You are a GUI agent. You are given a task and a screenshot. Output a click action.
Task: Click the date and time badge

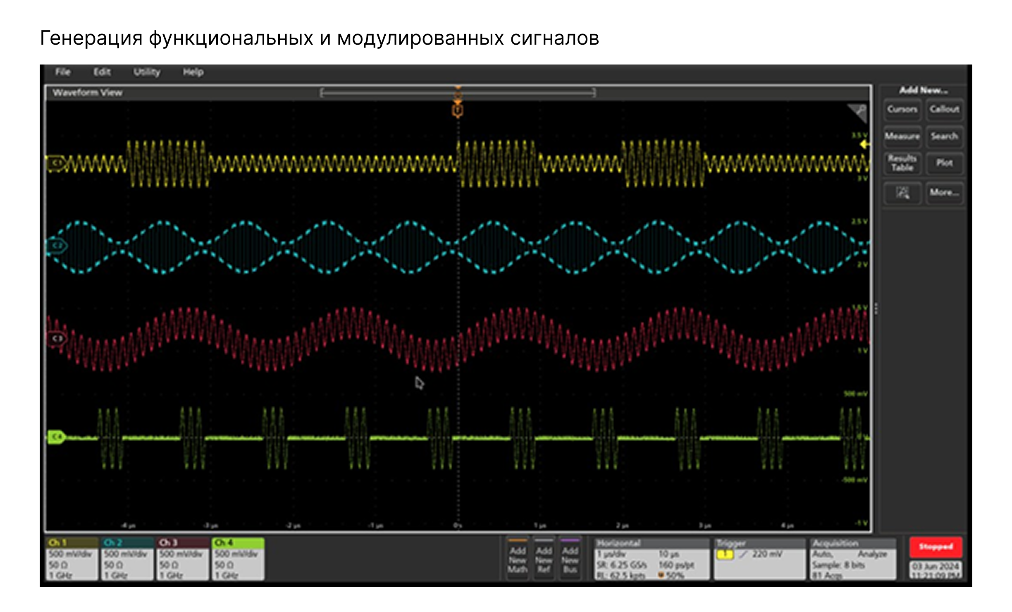tap(936, 570)
